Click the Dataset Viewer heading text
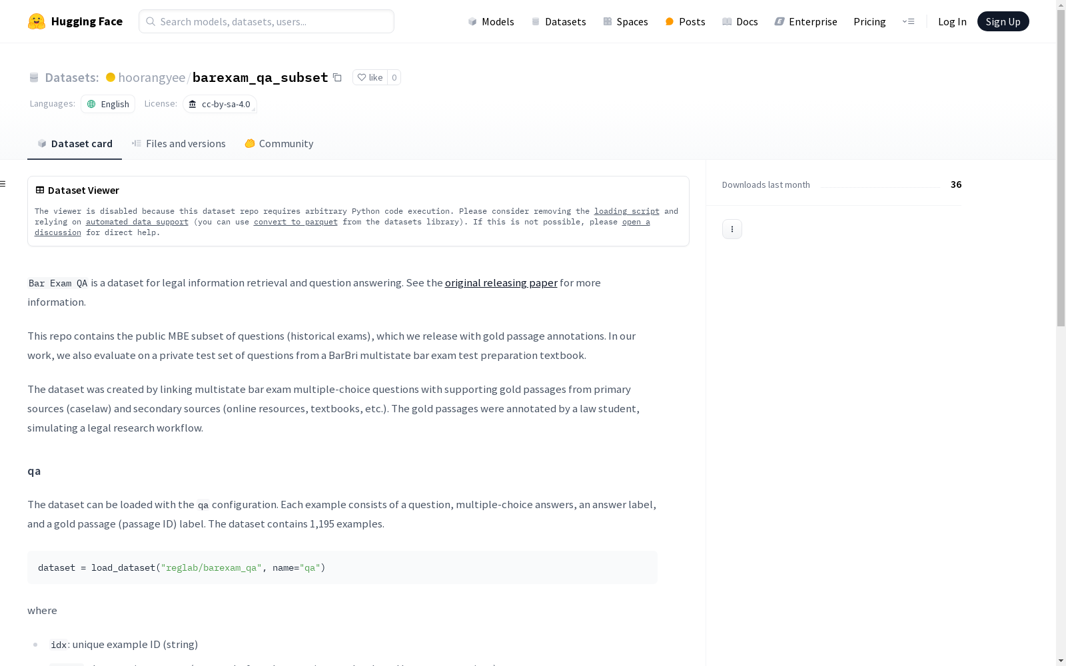This screenshot has width=1066, height=666. (x=83, y=190)
